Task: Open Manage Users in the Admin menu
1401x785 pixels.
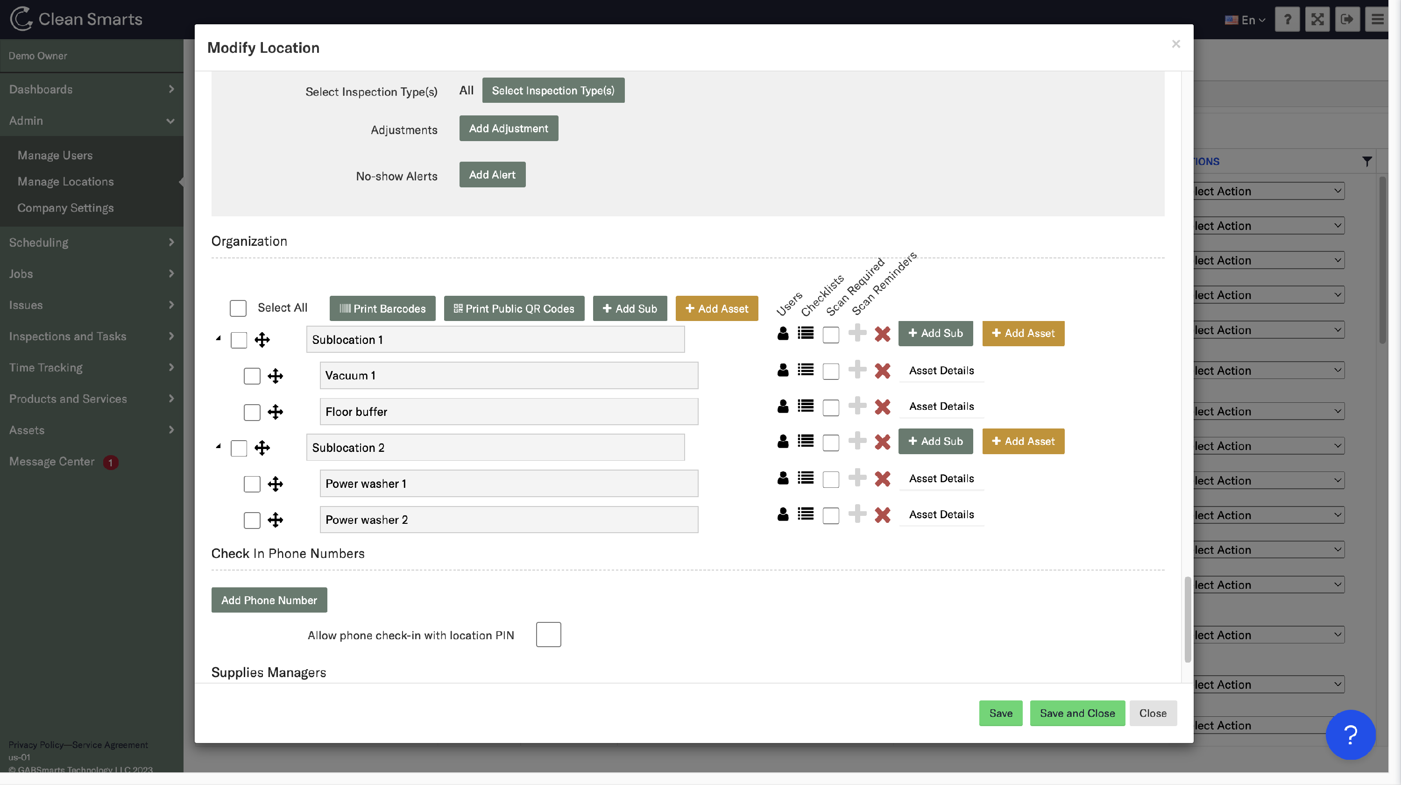Action: 55,155
